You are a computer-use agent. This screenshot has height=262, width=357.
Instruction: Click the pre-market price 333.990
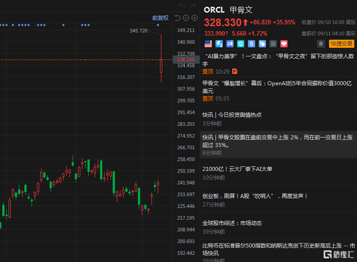[214, 33]
